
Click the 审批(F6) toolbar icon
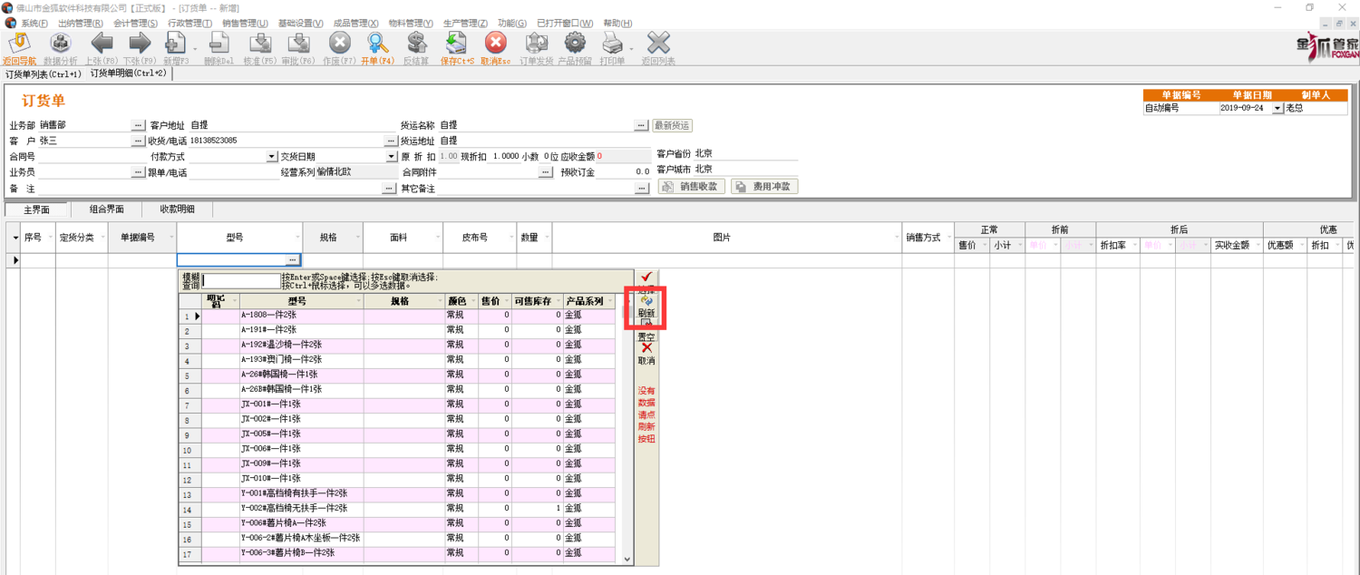coord(298,44)
